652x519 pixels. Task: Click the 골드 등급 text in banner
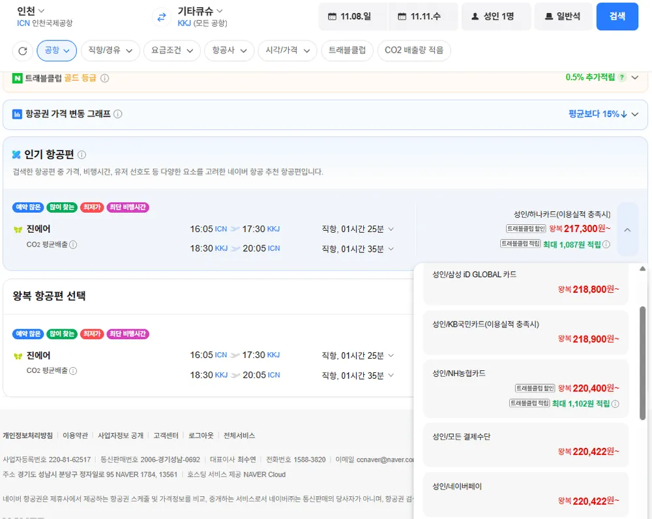[80, 78]
